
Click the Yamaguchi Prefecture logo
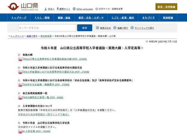(23, 7)
